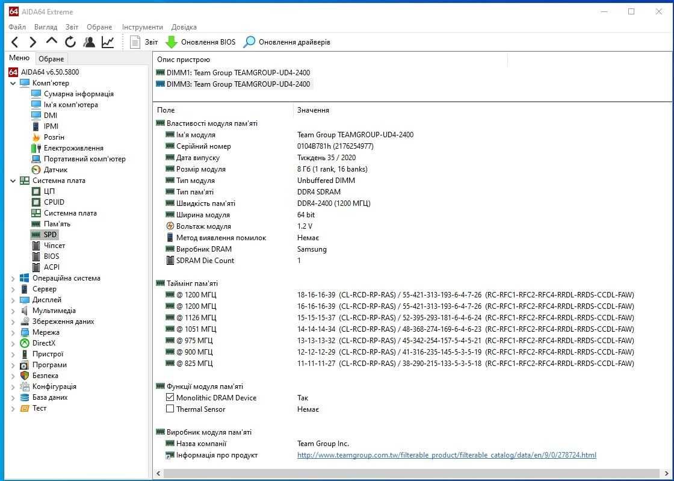Open the Звіт report toolbar button
The width and height of the screenshot is (674, 481).
(x=144, y=42)
